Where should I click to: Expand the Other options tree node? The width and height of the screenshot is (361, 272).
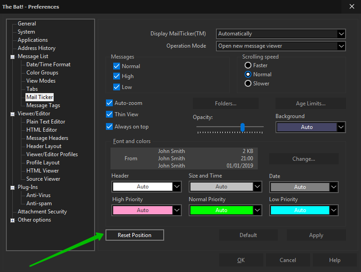(x=12, y=220)
